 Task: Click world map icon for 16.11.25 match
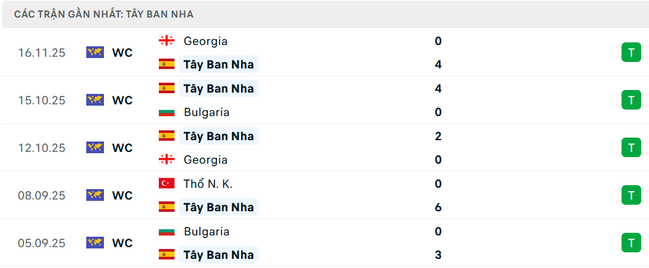(95, 53)
